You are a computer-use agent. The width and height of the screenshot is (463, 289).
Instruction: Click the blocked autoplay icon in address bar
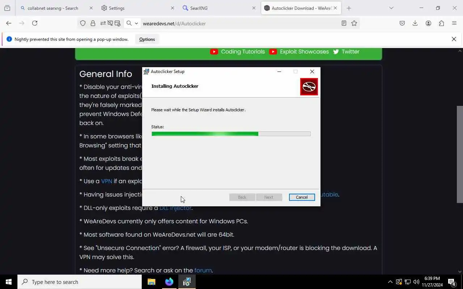coord(110,23)
